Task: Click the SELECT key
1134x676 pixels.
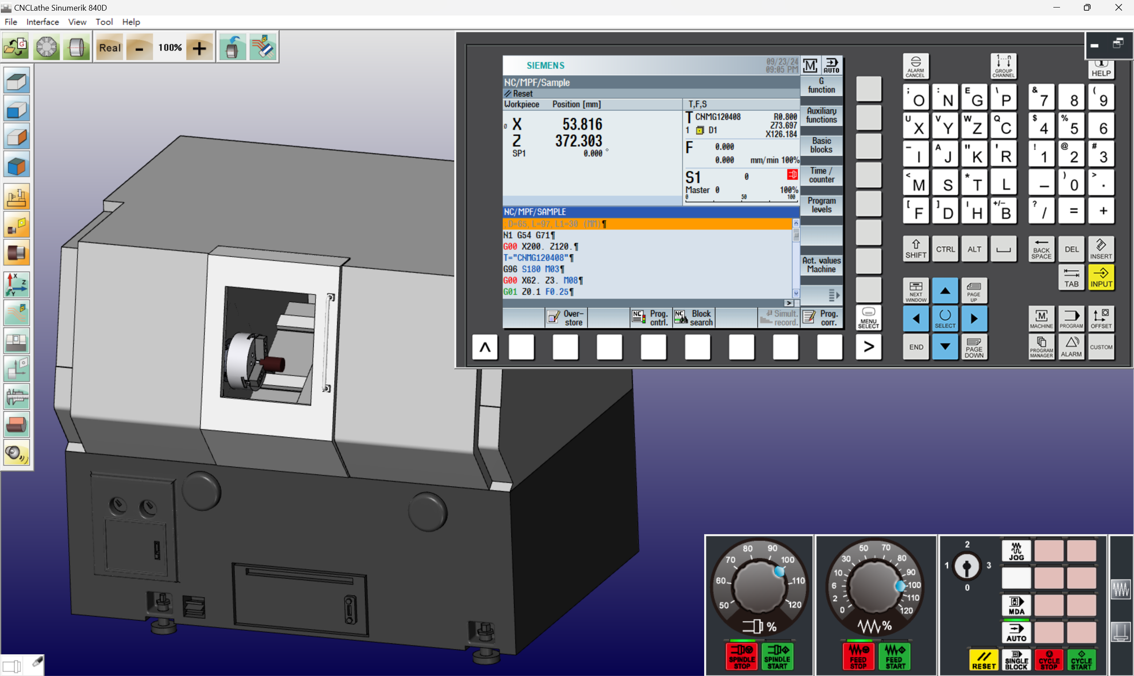Action: pyautogui.click(x=945, y=319)
